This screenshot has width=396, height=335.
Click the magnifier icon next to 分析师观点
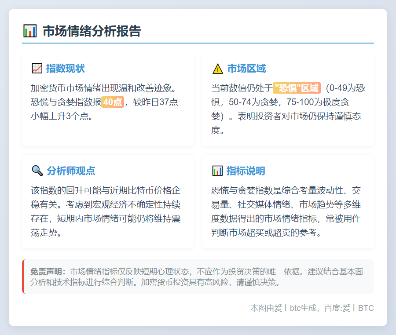coord(37,171)
